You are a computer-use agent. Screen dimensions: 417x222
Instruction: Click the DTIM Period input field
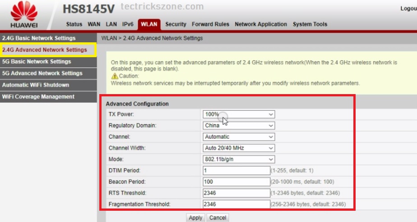tap(236, 171)
